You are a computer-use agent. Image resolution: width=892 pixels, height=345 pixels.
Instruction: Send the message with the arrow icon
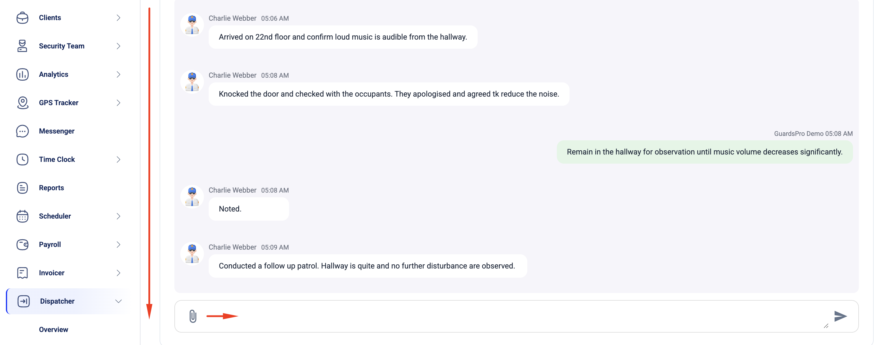coord(840,316)
